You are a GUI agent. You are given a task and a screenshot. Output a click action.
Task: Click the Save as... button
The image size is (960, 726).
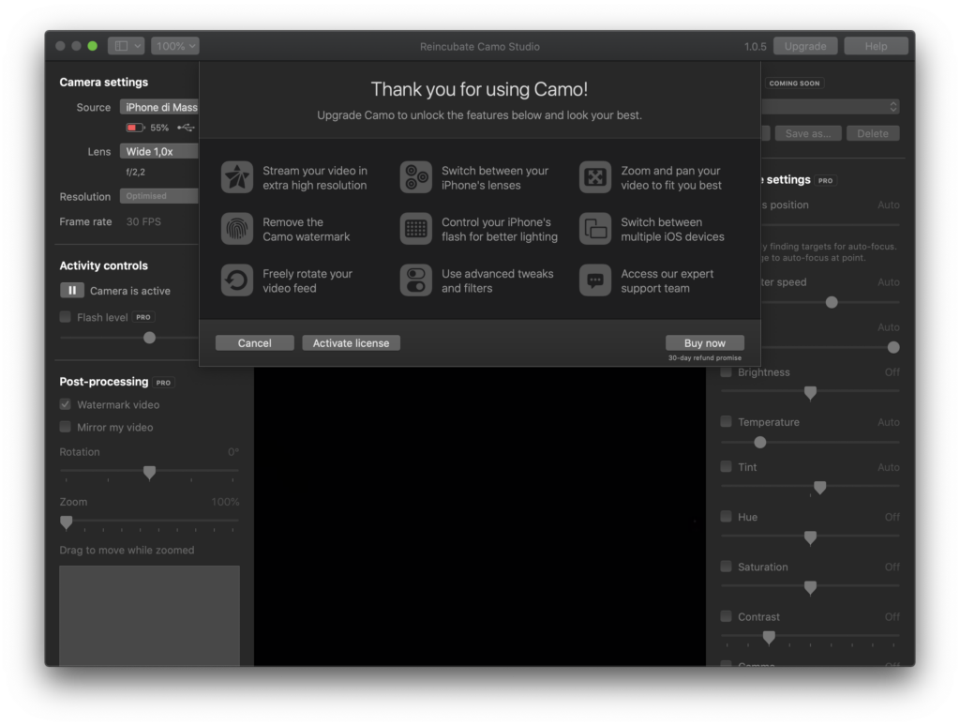pyautogui.click(x=808, y=133)
